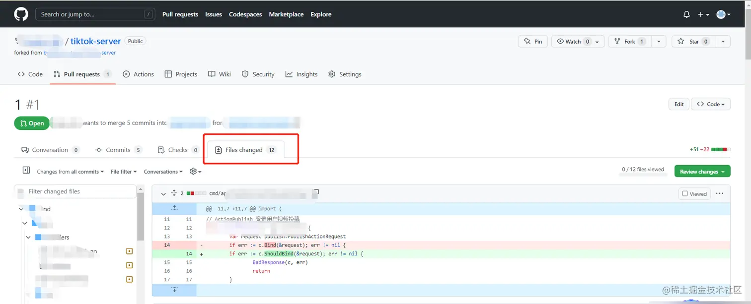Open the user avatar menu
The height and width of the screenshot is (304, 751).
click(723, 14)
